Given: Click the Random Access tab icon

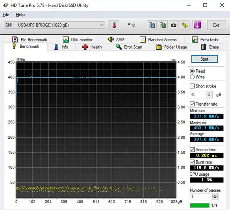Looking at the screenshot, I should pyautogui.click(x=143, y=39).
